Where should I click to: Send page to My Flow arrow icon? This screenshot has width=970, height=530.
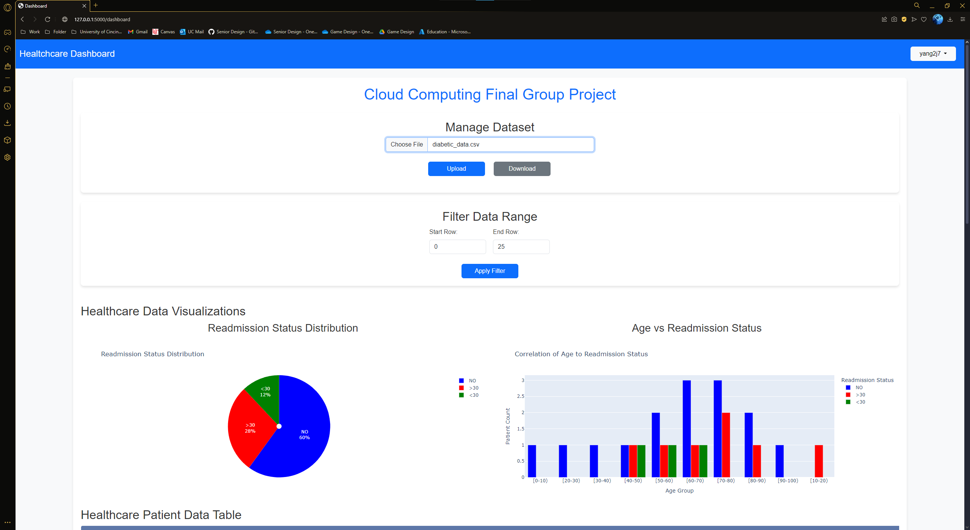[914, 19]
